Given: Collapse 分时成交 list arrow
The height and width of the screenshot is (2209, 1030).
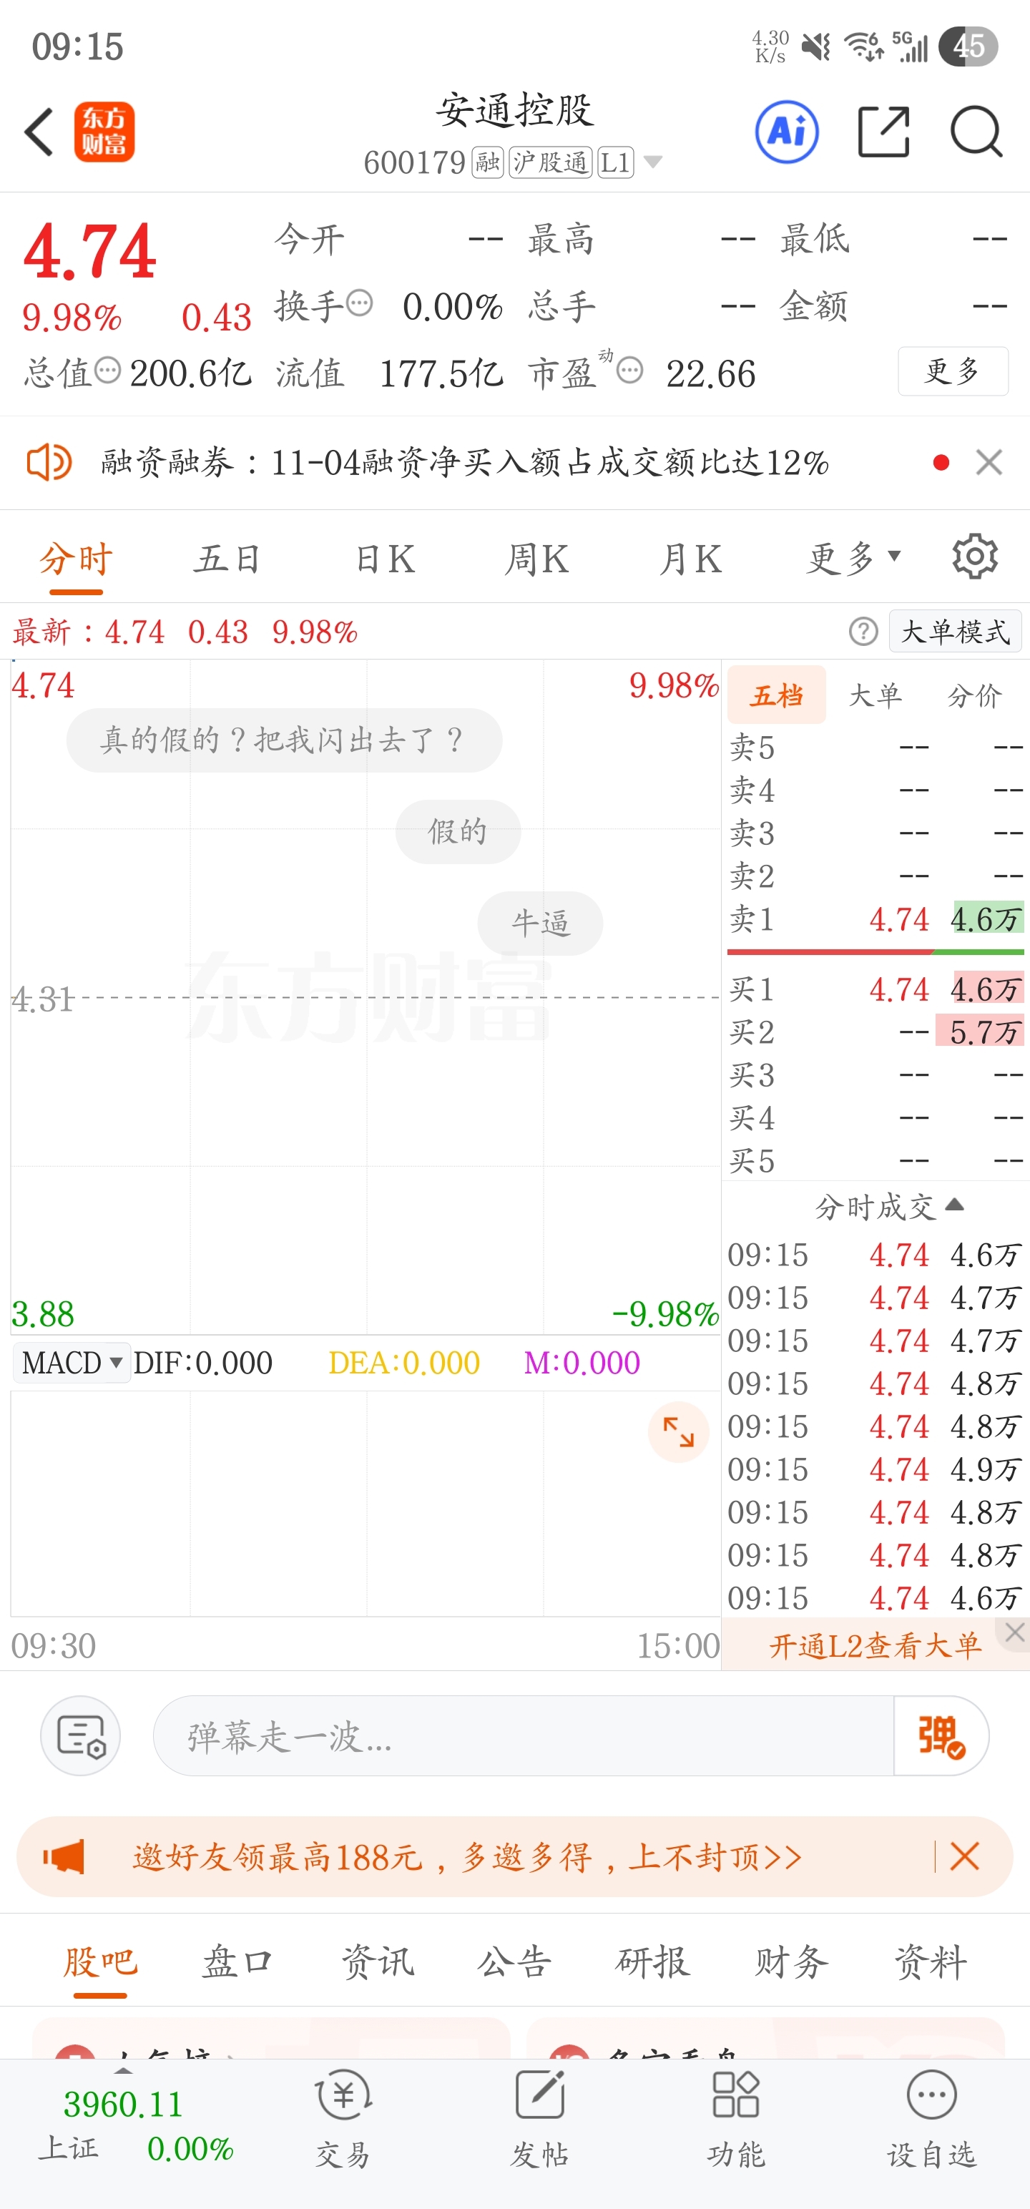Looking at the screenshot, I should 954,1205.
